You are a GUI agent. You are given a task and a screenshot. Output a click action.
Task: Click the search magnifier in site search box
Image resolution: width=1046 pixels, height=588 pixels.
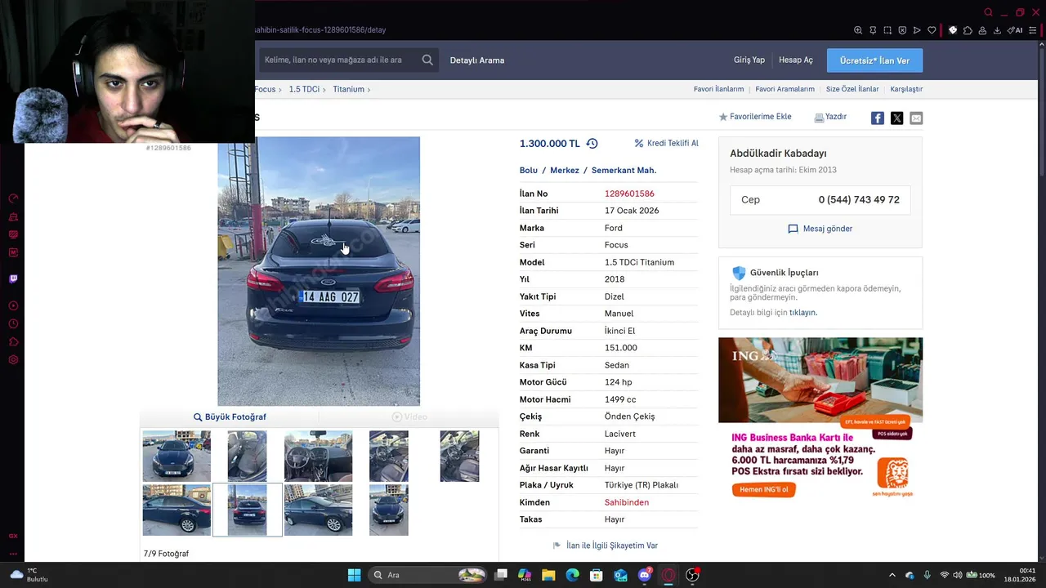tap(427, 60)
